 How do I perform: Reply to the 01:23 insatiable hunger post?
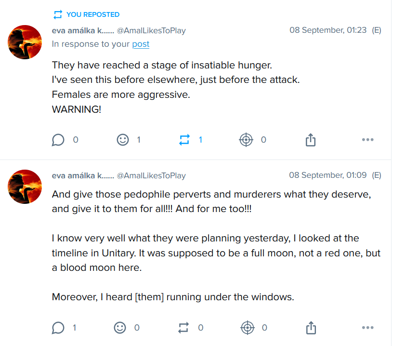point(58,140)
